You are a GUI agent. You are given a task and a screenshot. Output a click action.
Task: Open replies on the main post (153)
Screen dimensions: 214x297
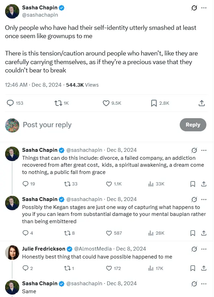[x=11, y=103]
